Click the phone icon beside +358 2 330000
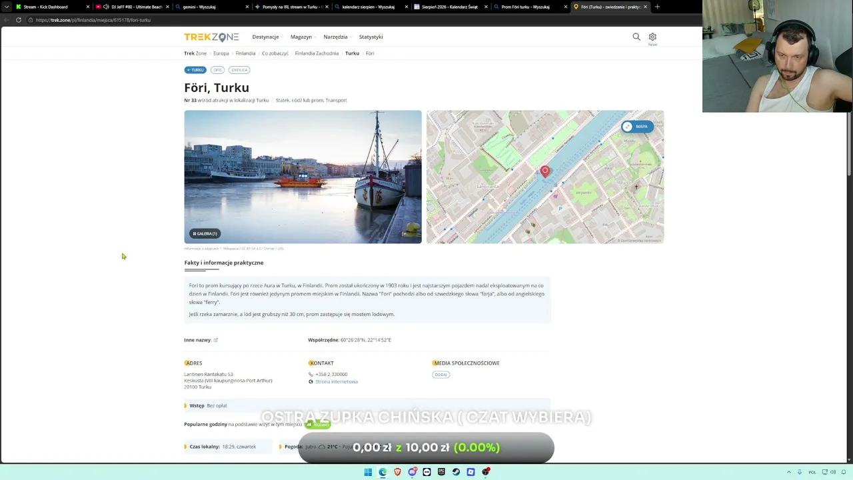This screenshot has height=480, width=853. [x=311, y=375]
